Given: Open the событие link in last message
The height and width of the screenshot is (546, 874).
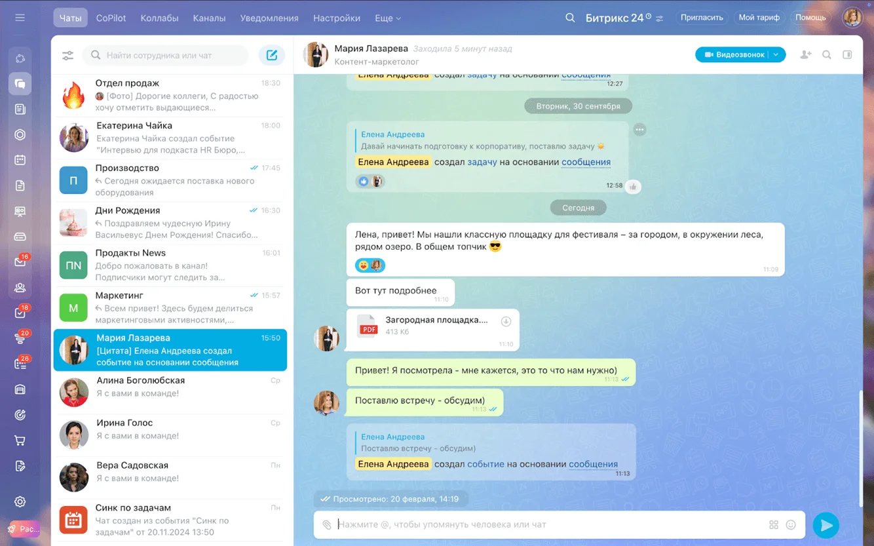Looking at the screenshot, I should (x=485, y=464).
